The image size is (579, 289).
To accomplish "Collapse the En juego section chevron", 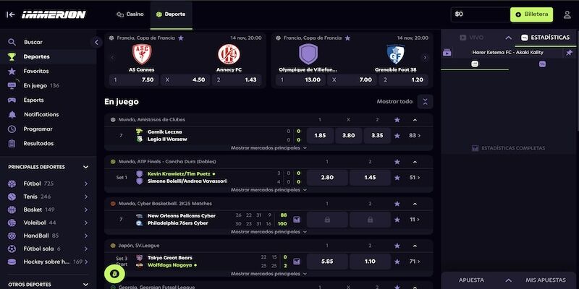I will (426, 102).
